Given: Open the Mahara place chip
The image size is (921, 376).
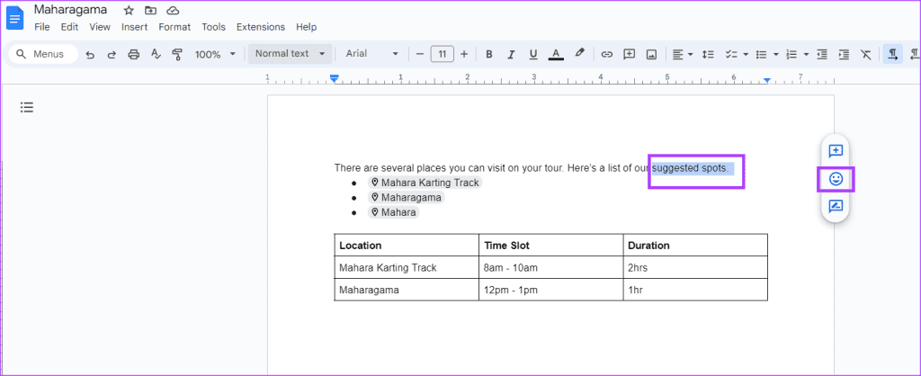Looking at the screenshot, I should [394, 212].
